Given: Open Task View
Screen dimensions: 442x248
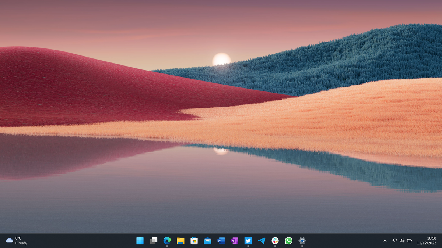Looking at the screenshot, I should [153, 241].
